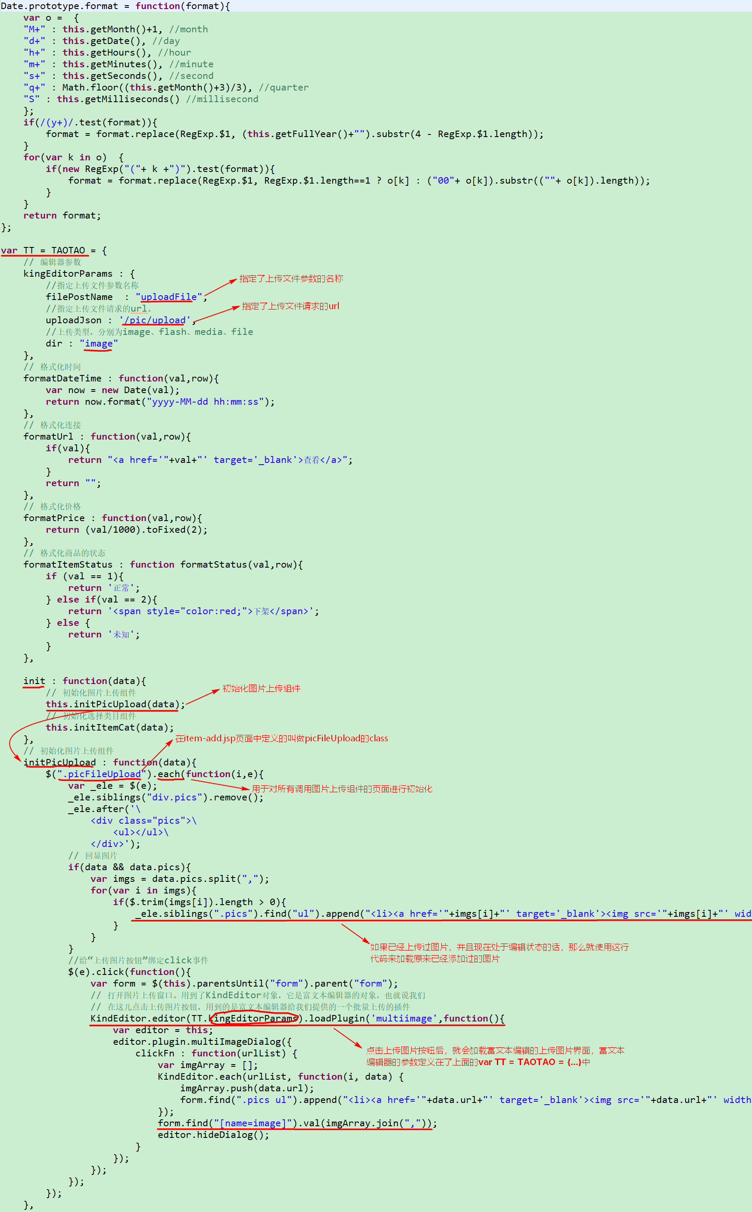Click the "var _ele = $(e);" line

(113, 786)
